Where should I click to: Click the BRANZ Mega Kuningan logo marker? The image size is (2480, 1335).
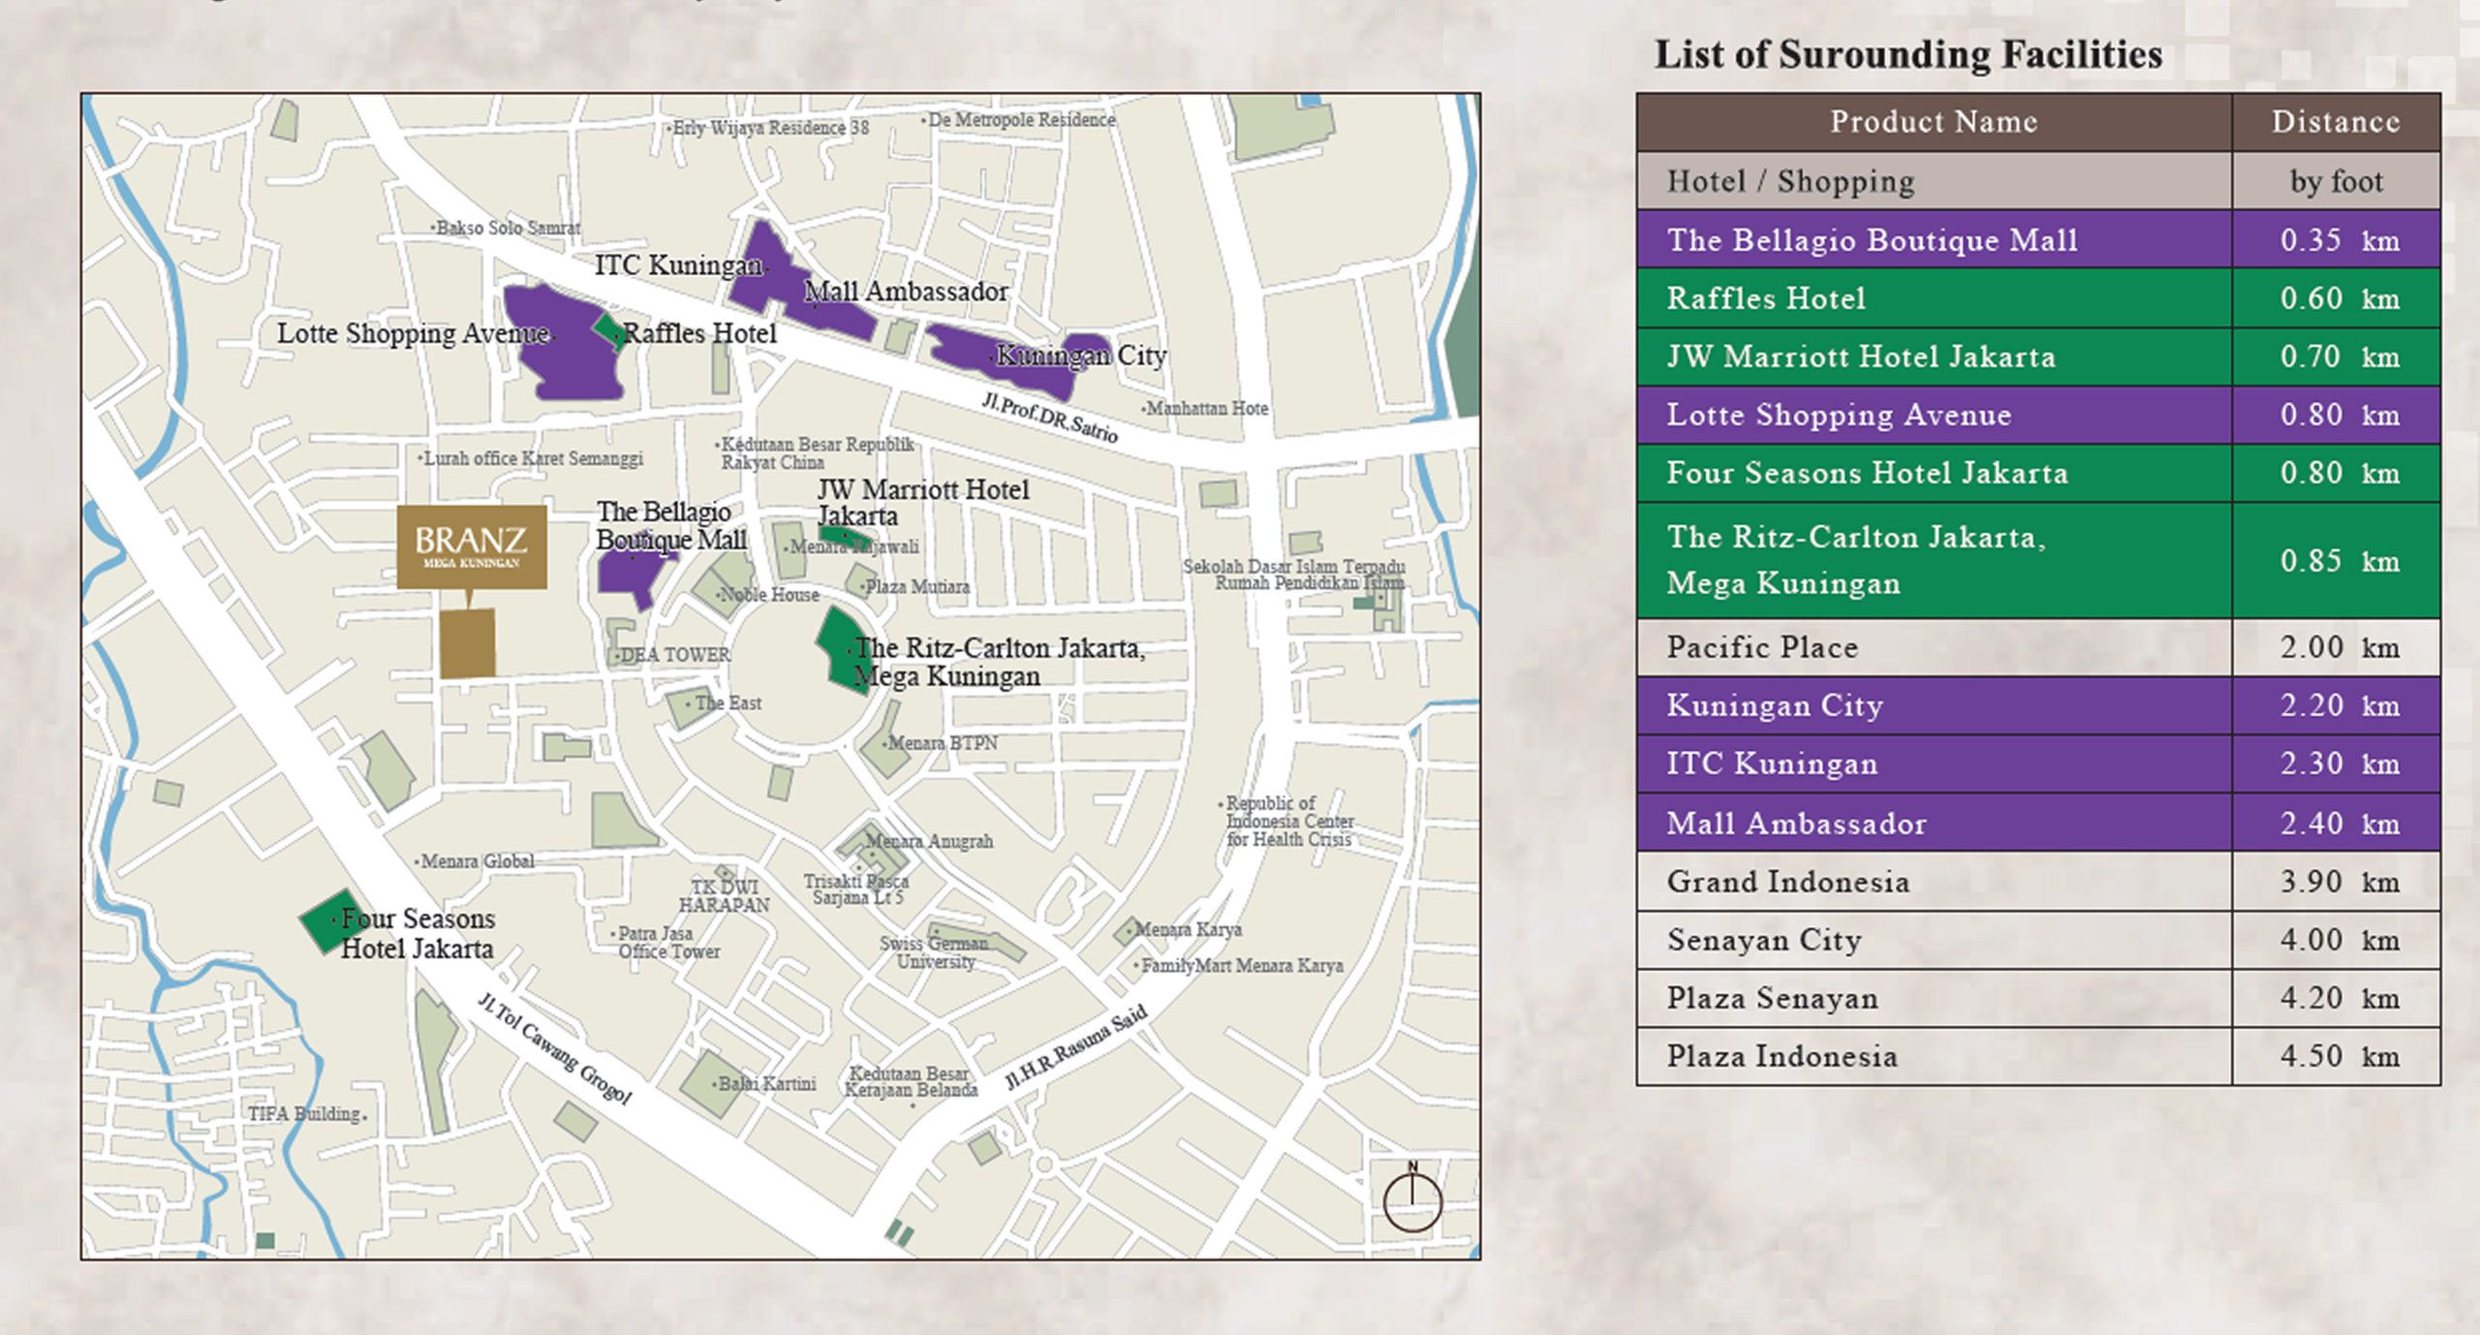coord(472,546)
